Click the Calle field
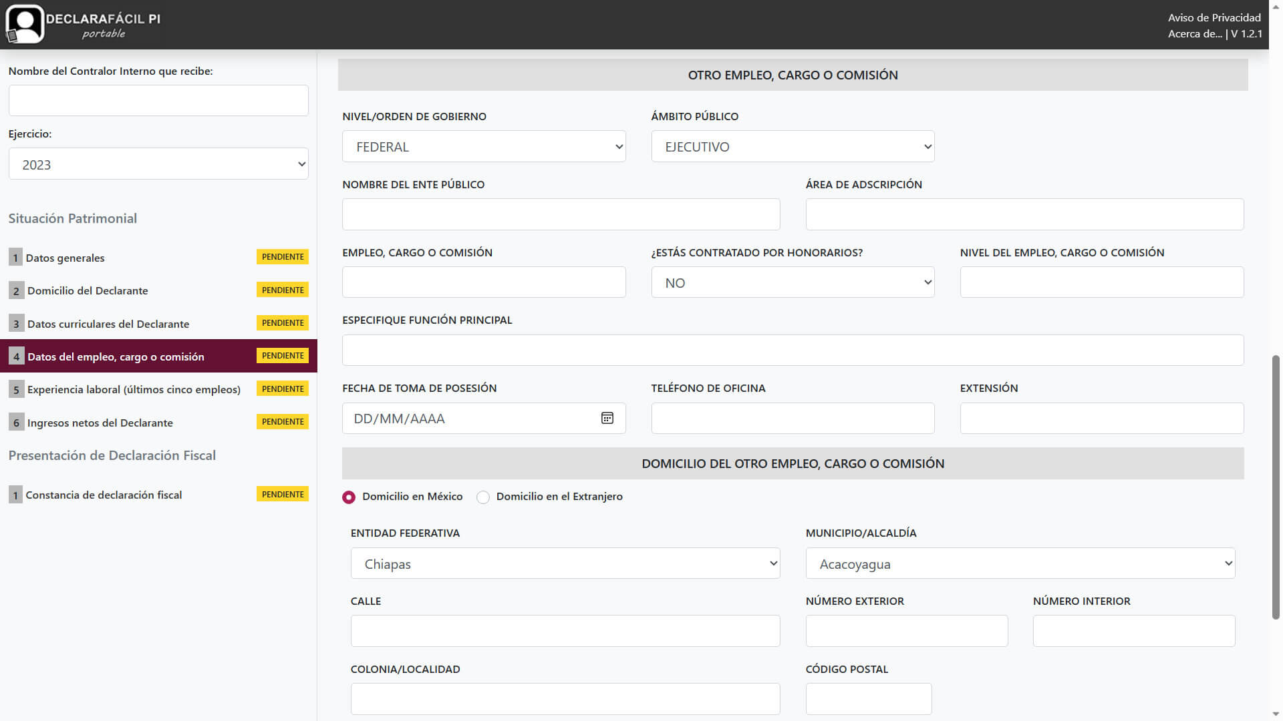The width and height of the screenshot is (1283, 721). [x=565, y=631]
